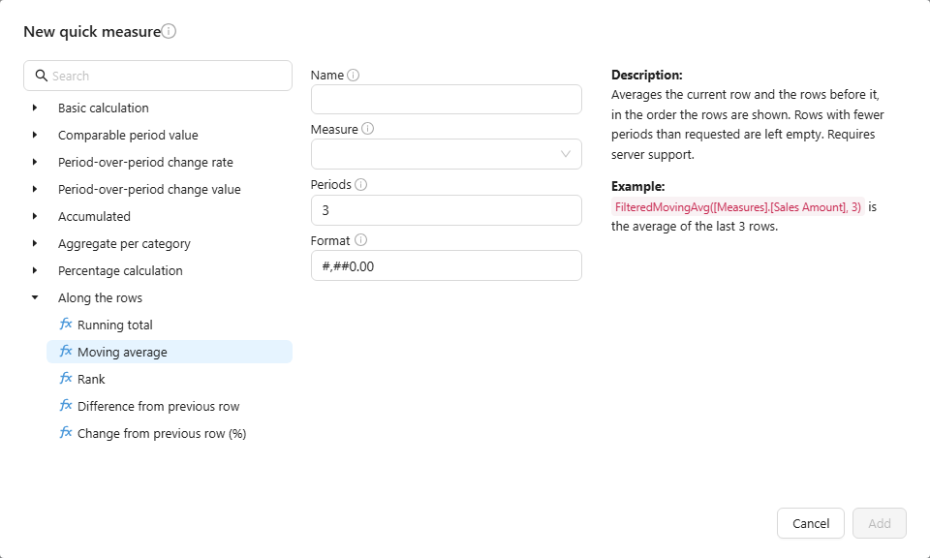The height and width of the screenshot is (558, 930).
Task: Select the Rank quick measure
Action: [170, 379]
